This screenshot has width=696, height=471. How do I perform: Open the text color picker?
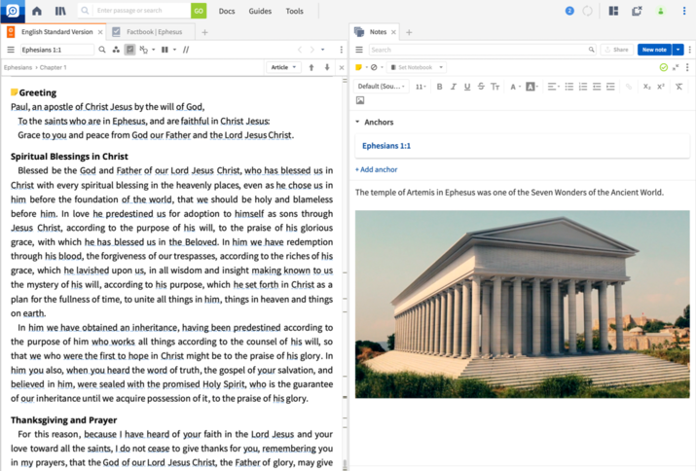coord(515,87)
